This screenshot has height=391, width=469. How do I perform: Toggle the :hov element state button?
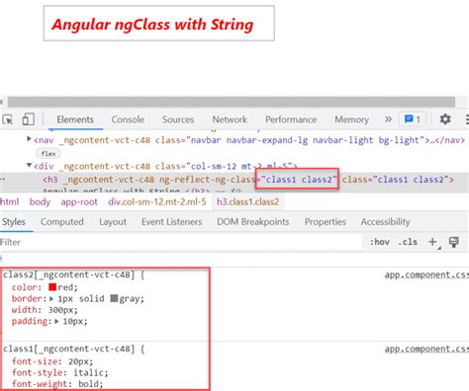379,242
